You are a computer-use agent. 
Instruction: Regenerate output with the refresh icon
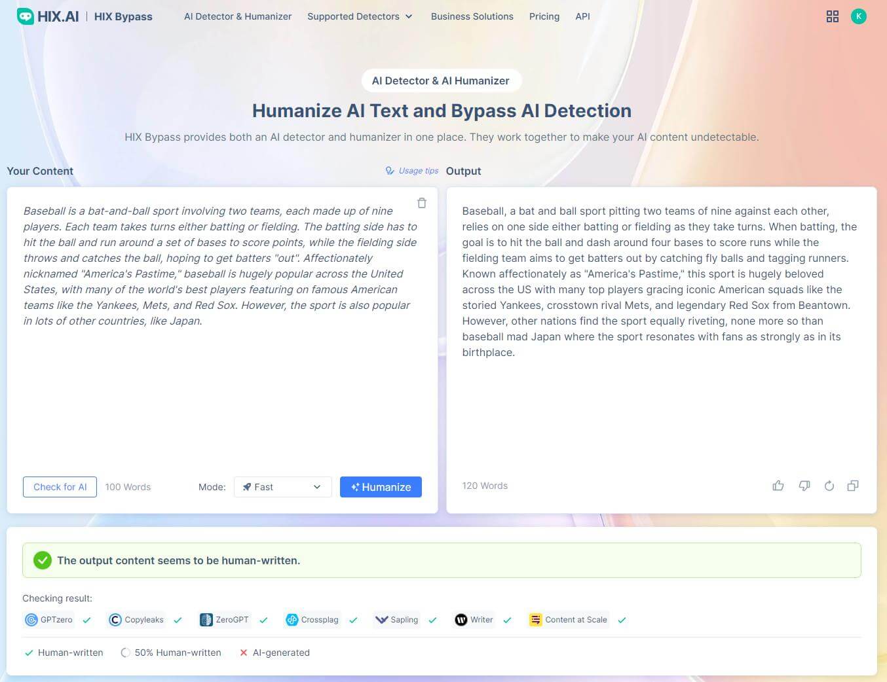coord(829,486)
